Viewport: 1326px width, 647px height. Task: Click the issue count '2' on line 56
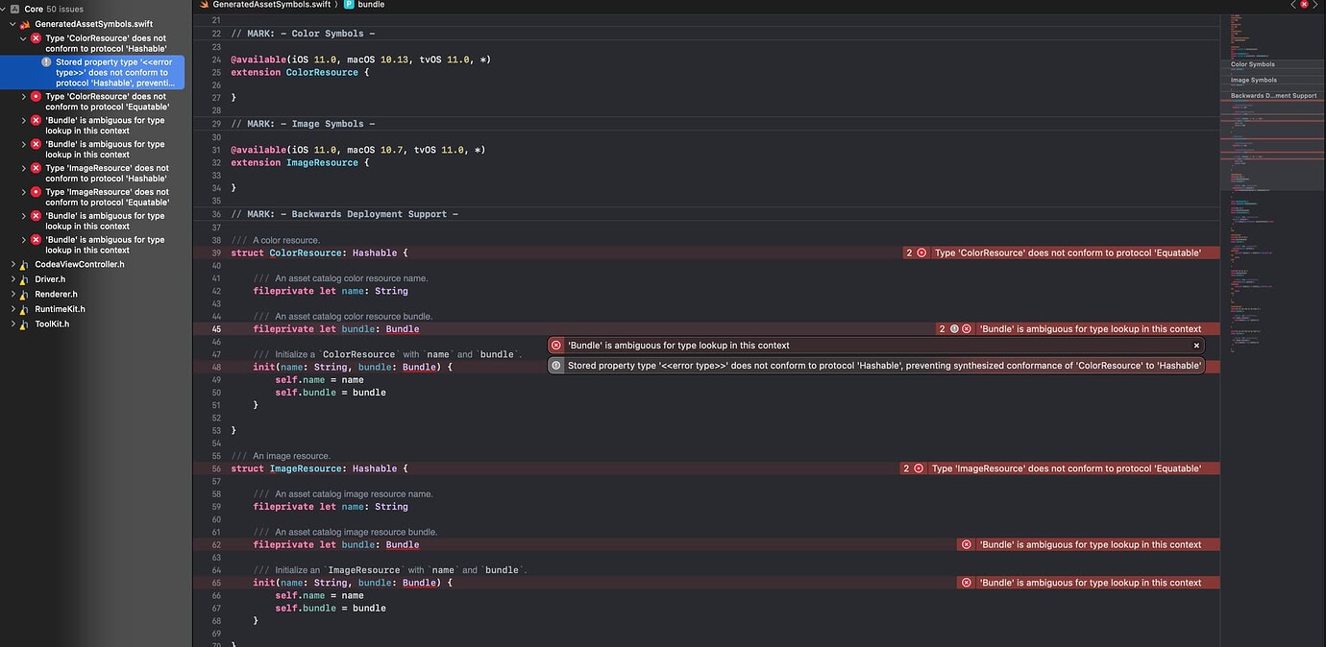(x=906, y=468)
